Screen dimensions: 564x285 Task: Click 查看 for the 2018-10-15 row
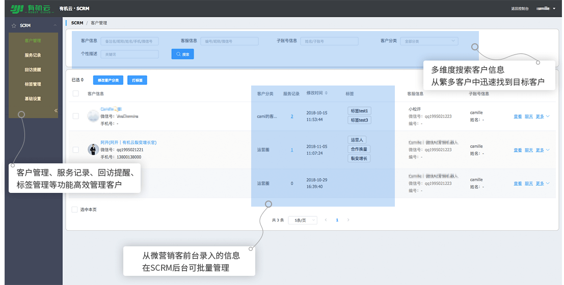pos(518,117)
